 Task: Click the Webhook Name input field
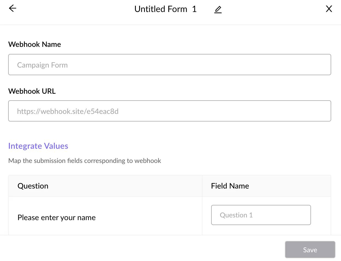click(x=170, y=65)
